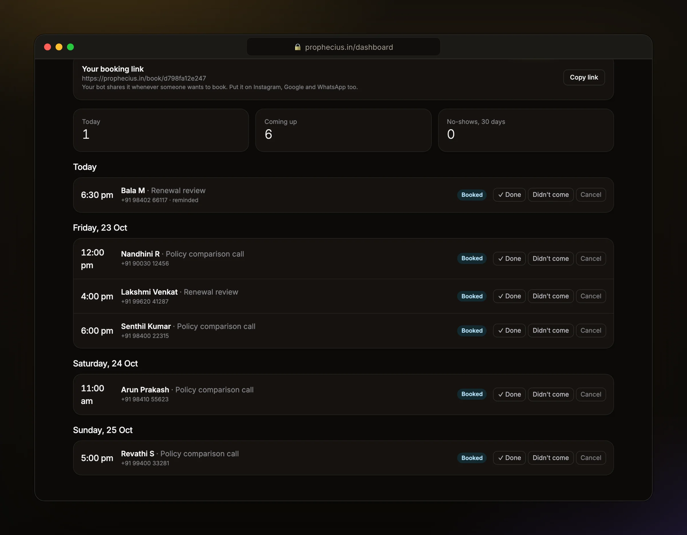Viewport: 687px width, 535px height.
Task: Cancel Senthil Kumar's 6:00 pm call
Action: click(x=591, y=330)
